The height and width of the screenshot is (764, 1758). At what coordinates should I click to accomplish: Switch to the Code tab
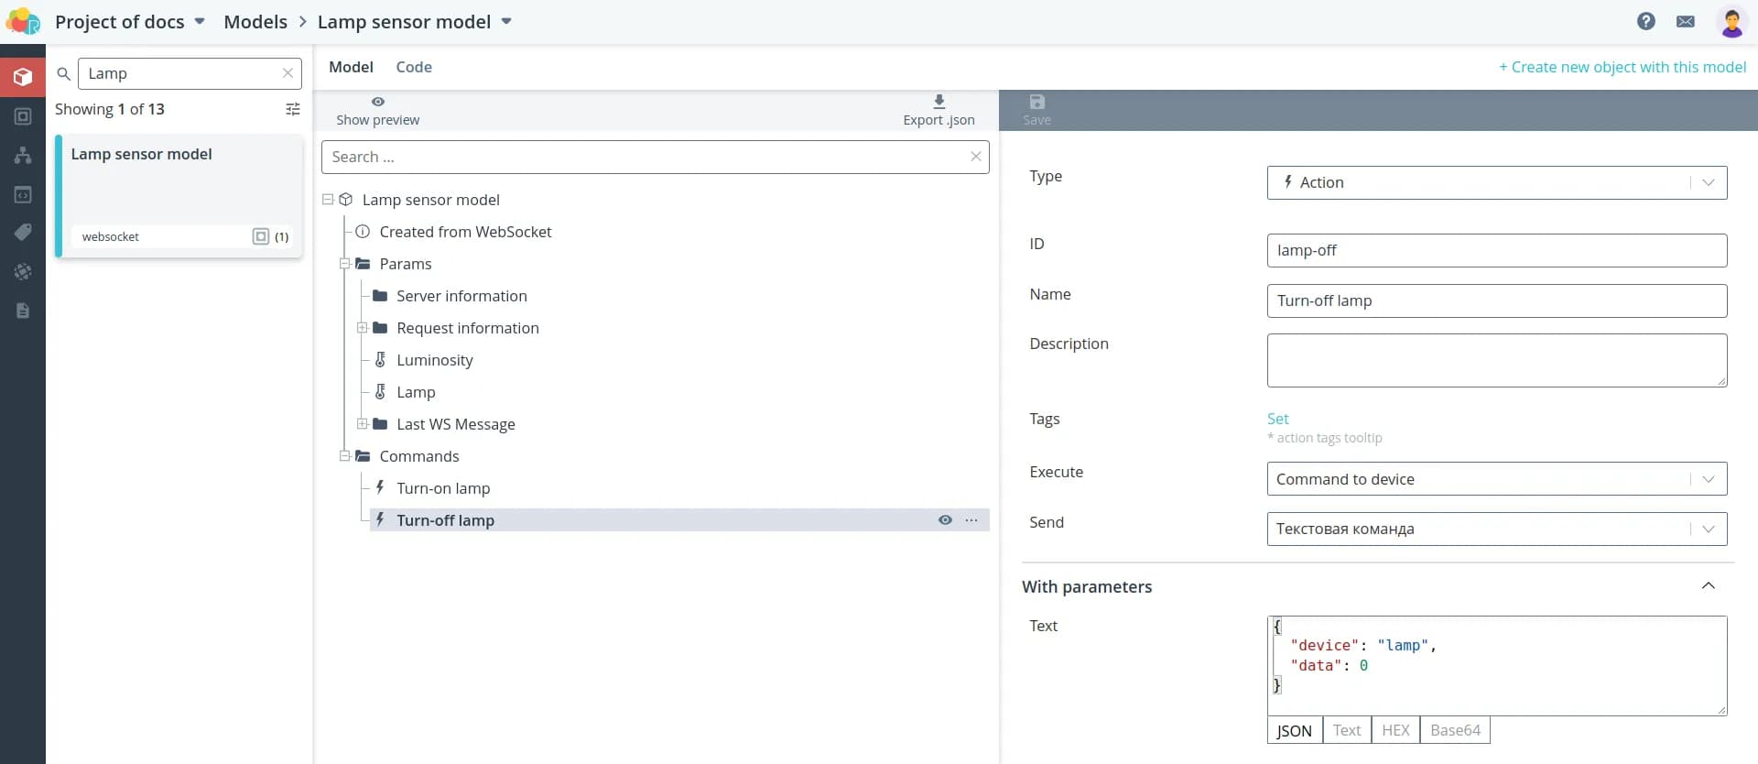414,67
